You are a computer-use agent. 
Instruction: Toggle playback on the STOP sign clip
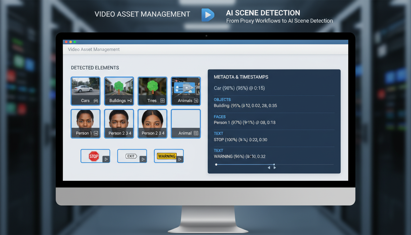[x=106, y=159]
